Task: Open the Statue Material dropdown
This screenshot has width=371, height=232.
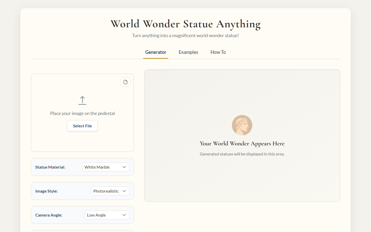Action: pyautogui.click(x=106, y=167)
